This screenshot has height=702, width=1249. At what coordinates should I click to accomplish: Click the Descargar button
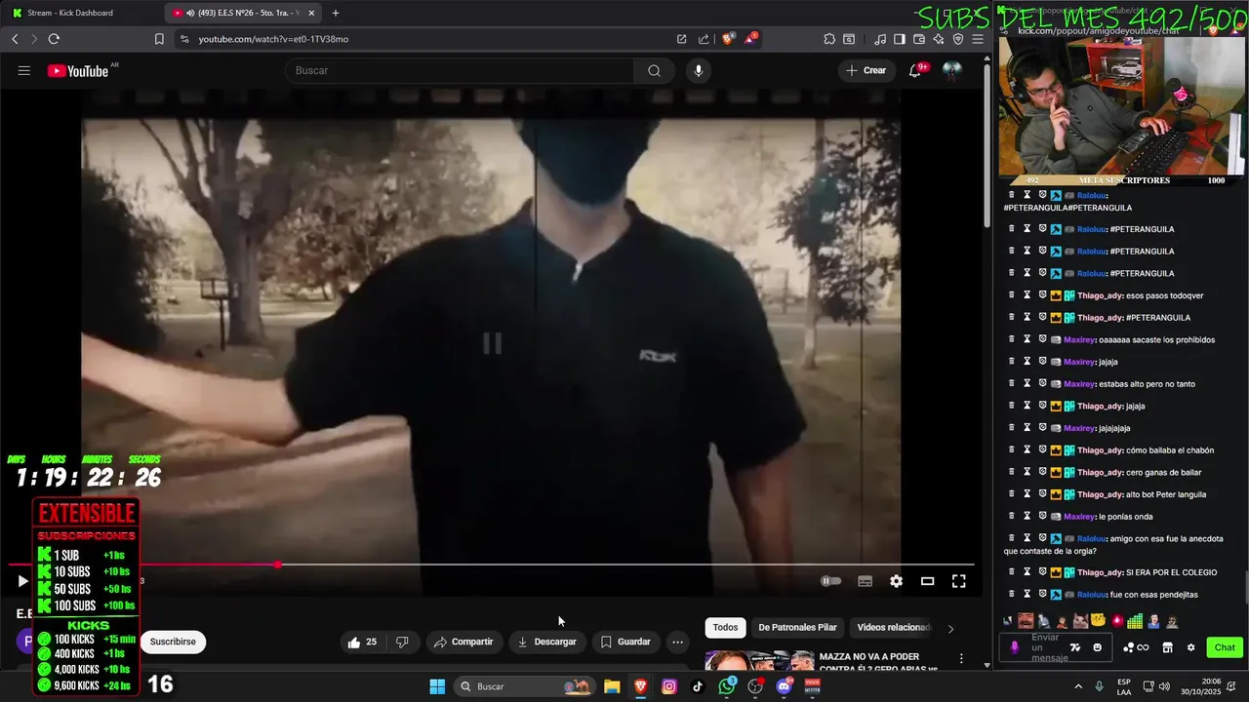(546, 642)
